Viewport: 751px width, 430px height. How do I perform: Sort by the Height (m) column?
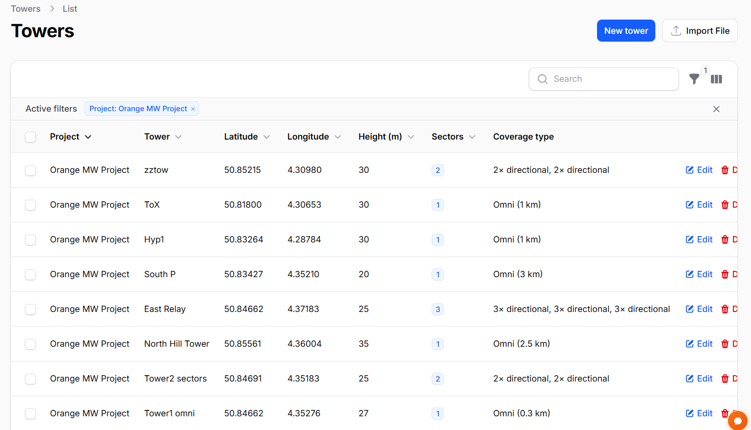386,137
